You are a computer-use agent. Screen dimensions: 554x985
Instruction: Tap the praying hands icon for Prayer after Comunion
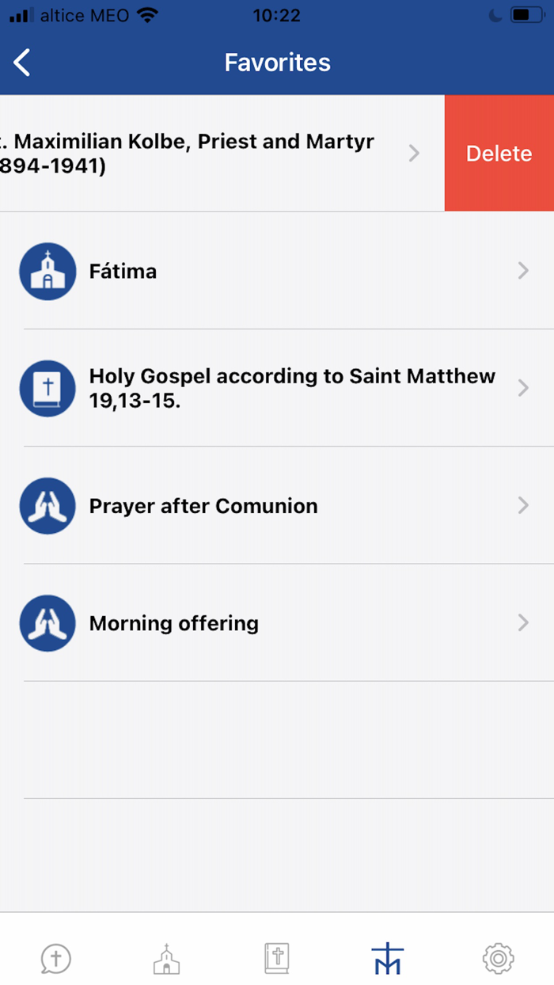tap(47, 505)
